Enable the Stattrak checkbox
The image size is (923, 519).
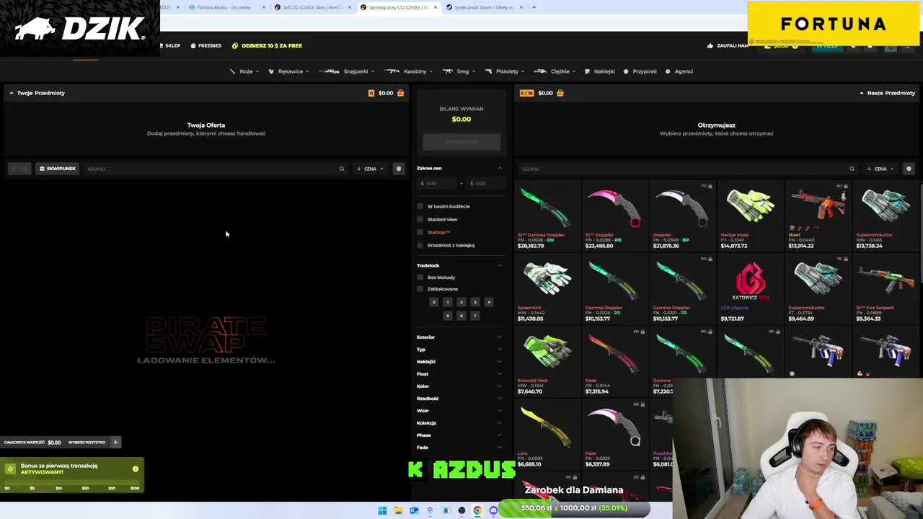tap(420, 232)
